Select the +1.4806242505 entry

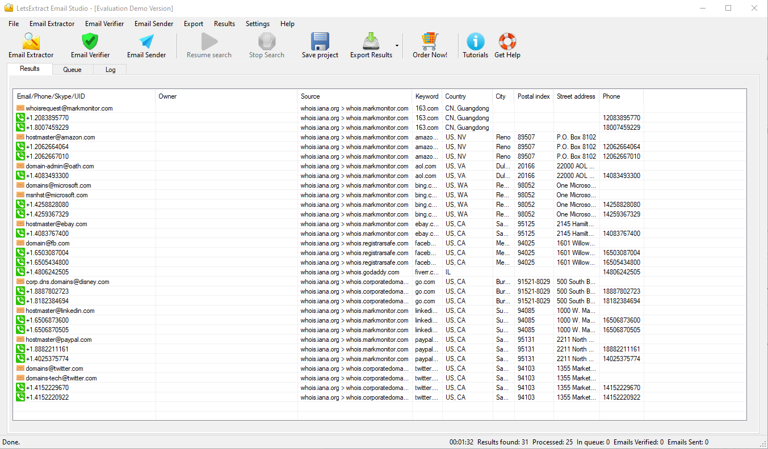click(47, 272)
